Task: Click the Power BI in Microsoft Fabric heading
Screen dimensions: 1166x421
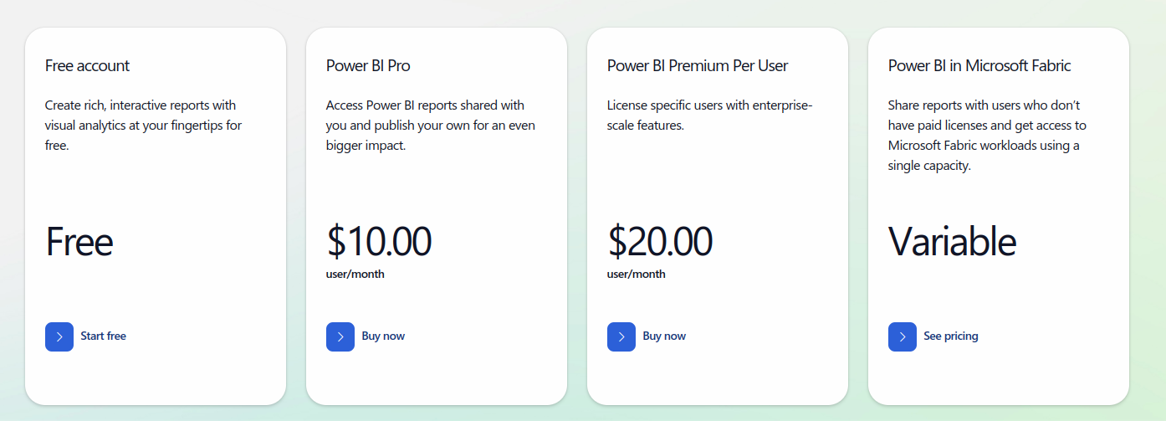Action: click(x=979, y=65)
